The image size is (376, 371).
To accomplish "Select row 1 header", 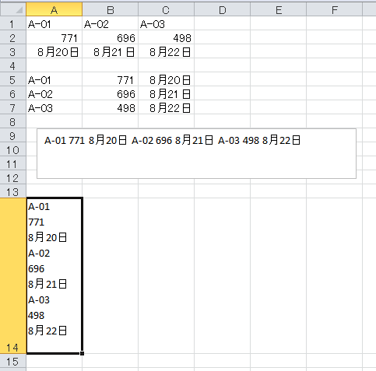I will click(x=13, y=23).
